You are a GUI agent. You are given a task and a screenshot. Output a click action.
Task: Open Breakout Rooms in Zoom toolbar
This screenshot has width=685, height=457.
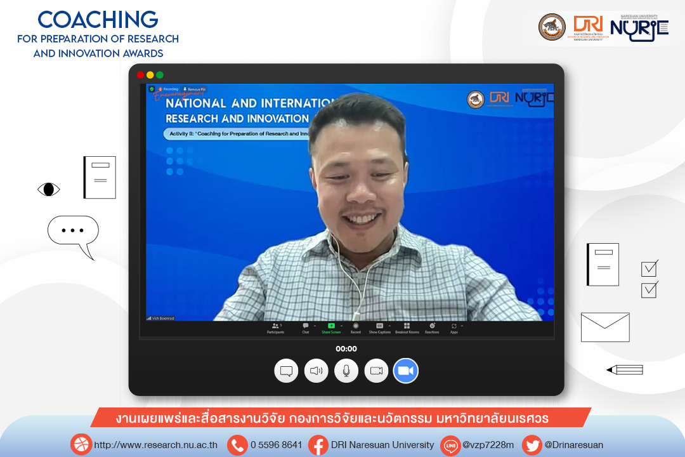coord(407,328)
